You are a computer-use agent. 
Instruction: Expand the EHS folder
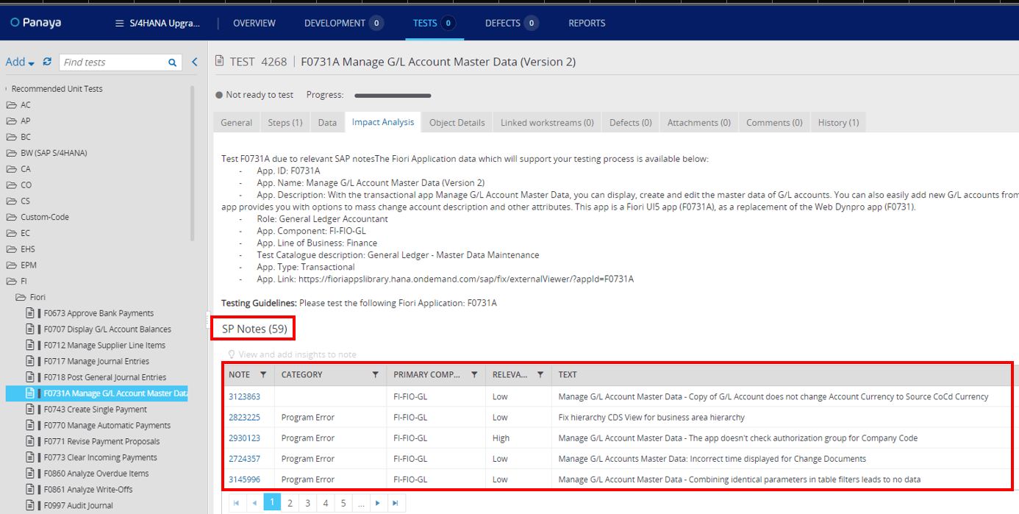tap(21, 249)
